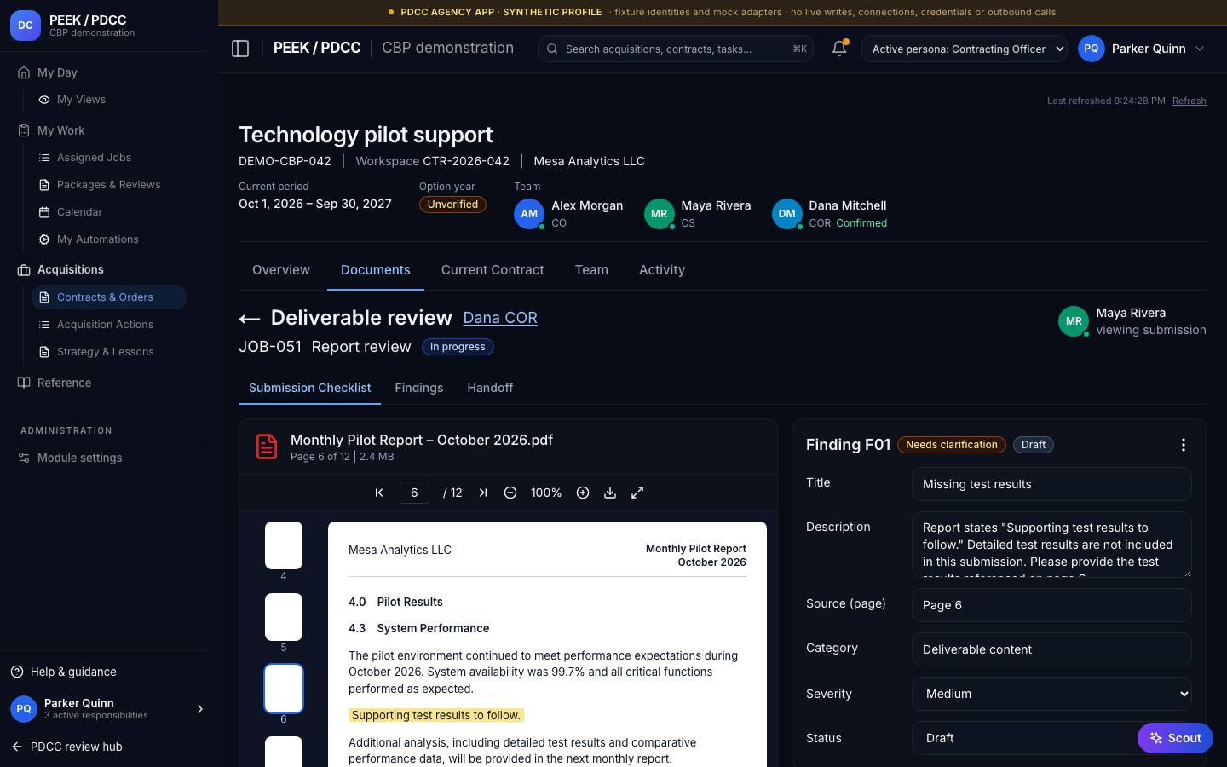Jump to first page of PDF
1227x767 pixels.
[x=379, y=493]
